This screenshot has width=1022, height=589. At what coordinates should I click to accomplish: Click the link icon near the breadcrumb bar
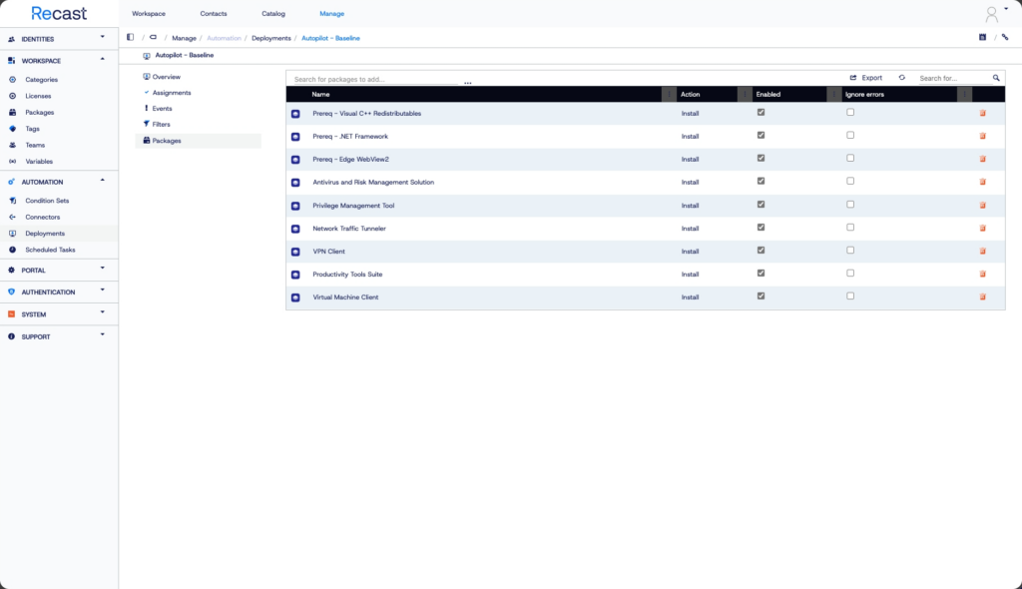pos(1005,36)
